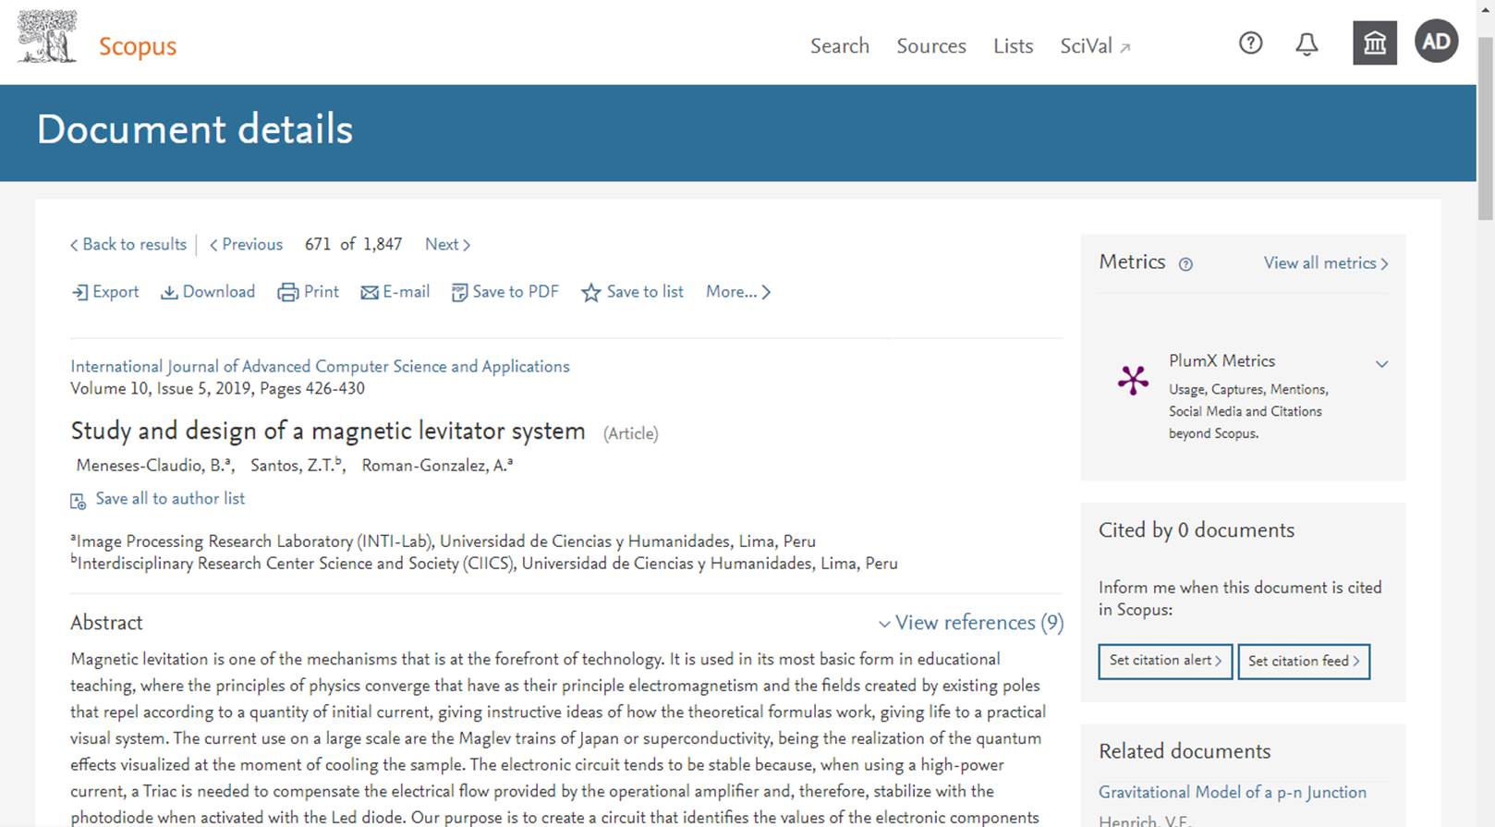1495x827 pixels.
Task: Click Volume 10, Issue 5 text
Action: [217, 389]
